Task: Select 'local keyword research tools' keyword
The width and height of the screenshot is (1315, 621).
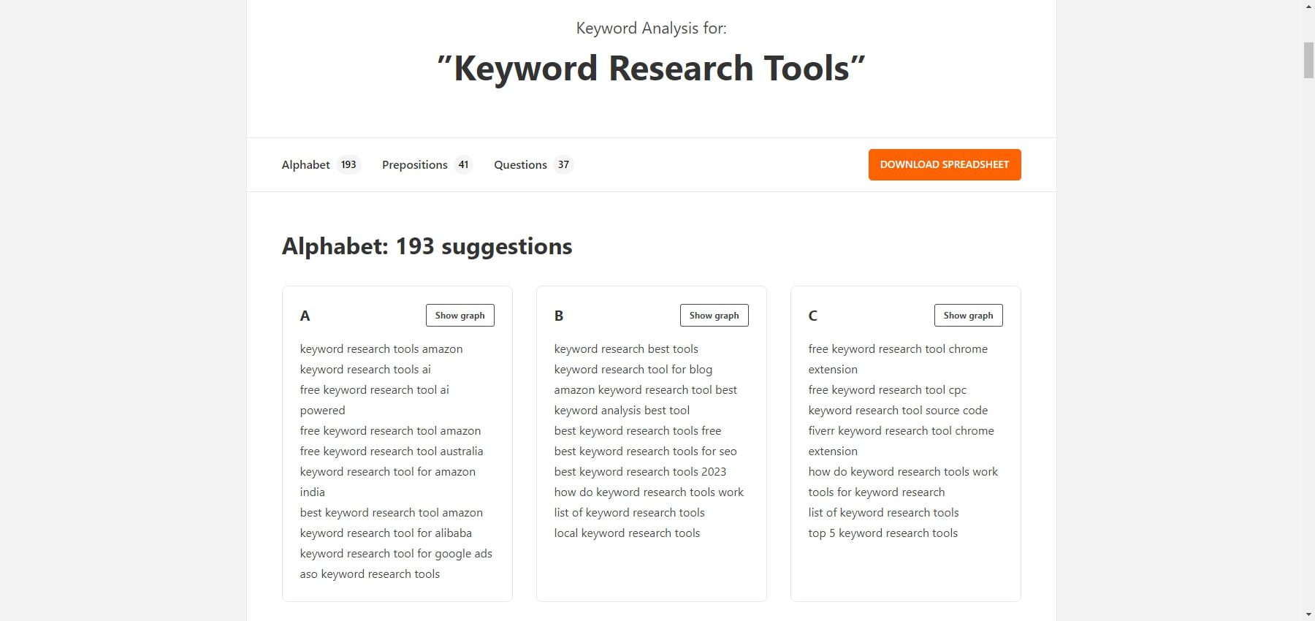Action: click(627, 533)
